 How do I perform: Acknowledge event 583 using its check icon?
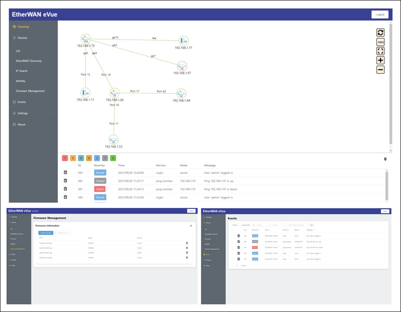pos(65,172)
